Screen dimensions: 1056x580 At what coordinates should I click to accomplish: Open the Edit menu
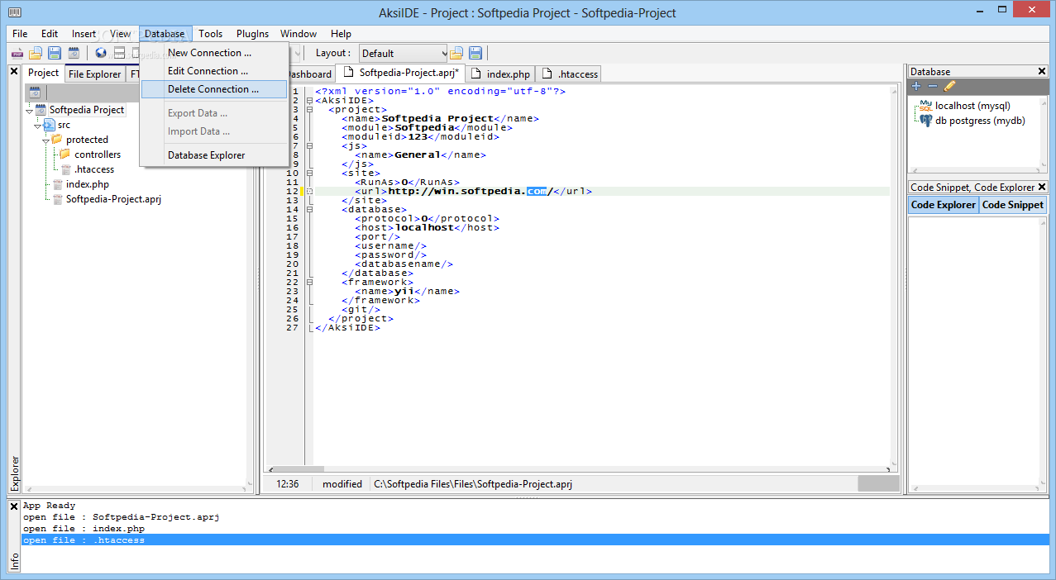pyautogui.click(x=50, y=34)
